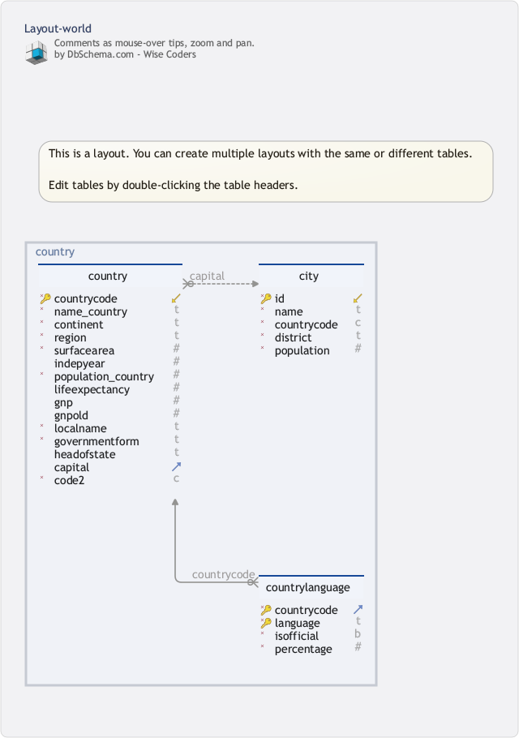The image size is (519, 738).
Task: Select the population_country column
Action: coord(104,376)
